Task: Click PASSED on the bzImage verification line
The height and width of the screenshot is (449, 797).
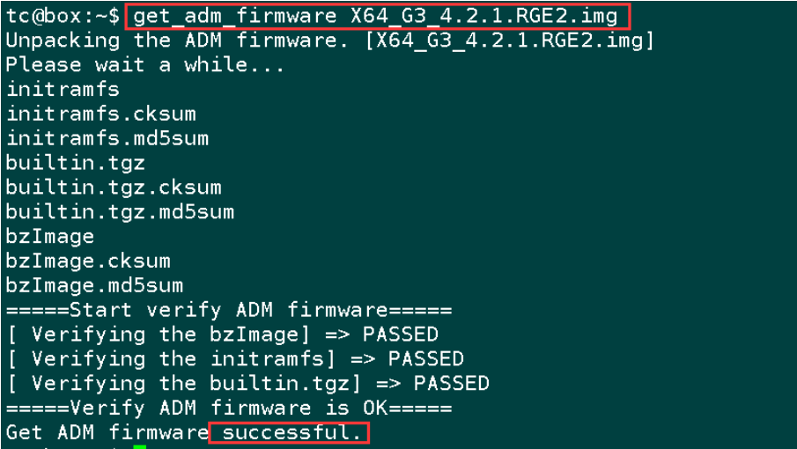Action: [x=400, y=335]
